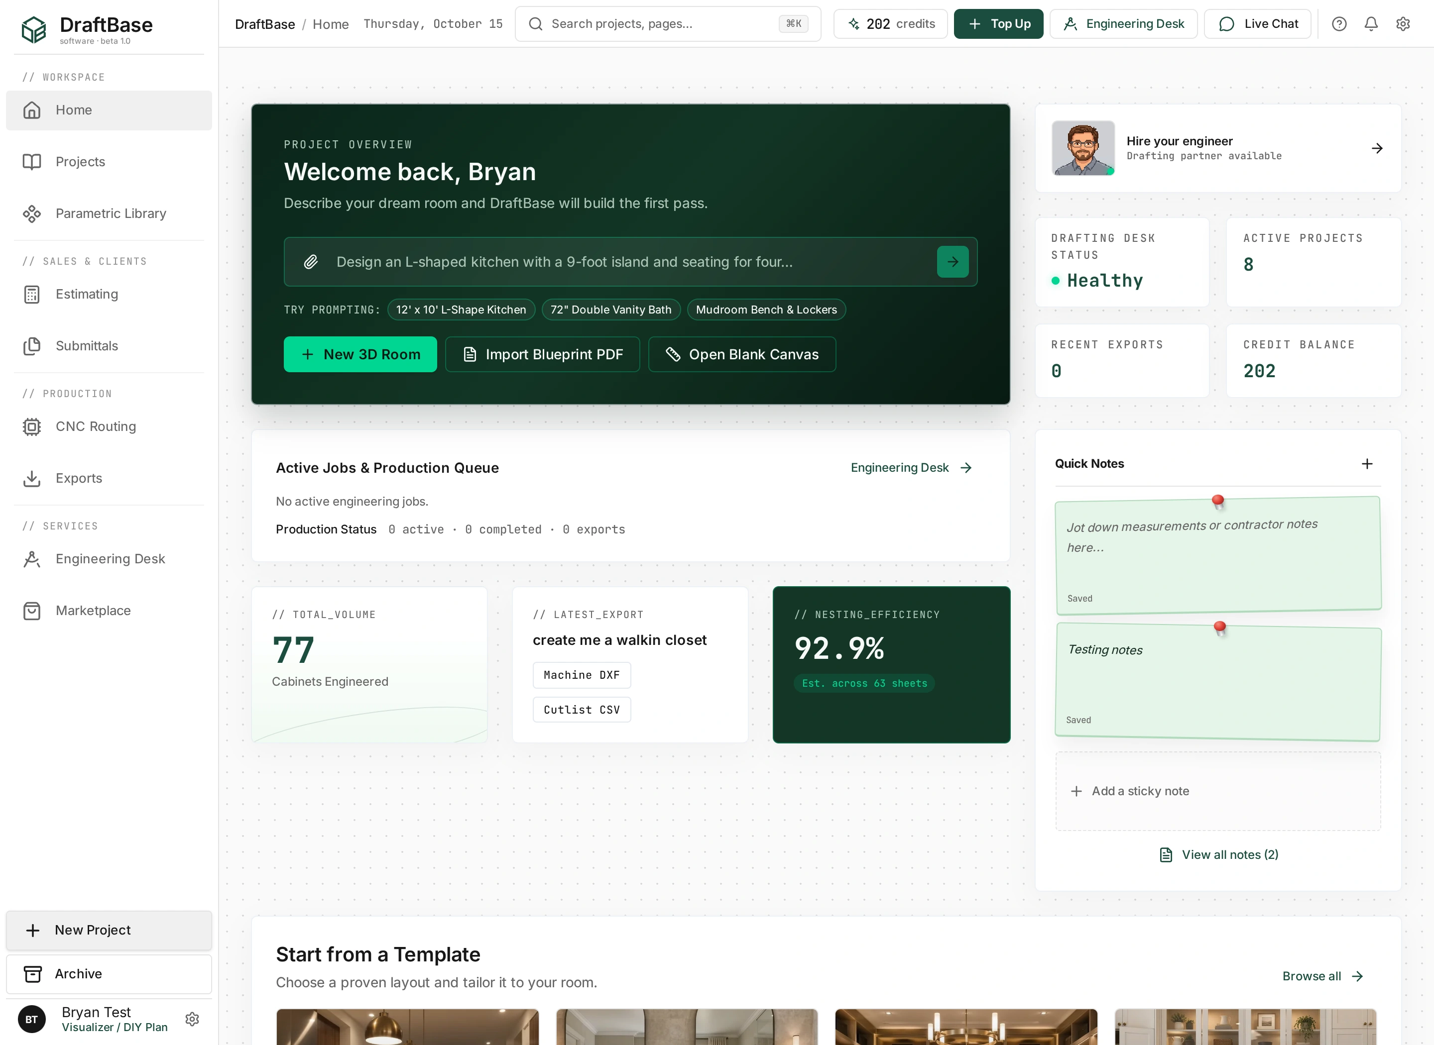Select 72" Double Vanity Bath chip
This screenshot has width=1434, height=1045.
[610, 310]
